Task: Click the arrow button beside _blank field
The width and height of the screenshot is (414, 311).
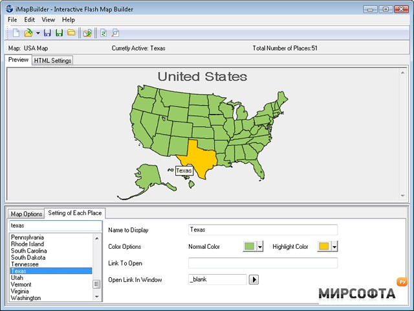Action: [254, 279]
